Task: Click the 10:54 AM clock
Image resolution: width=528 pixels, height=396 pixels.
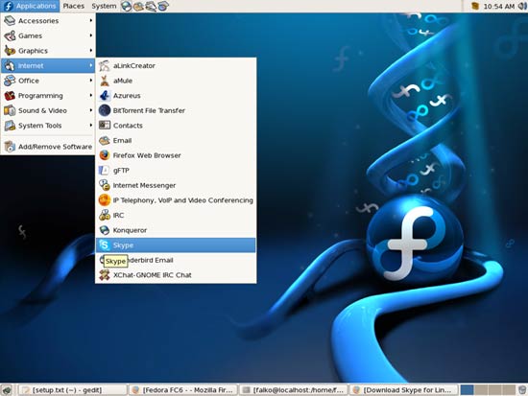Action: pos(498,7)
